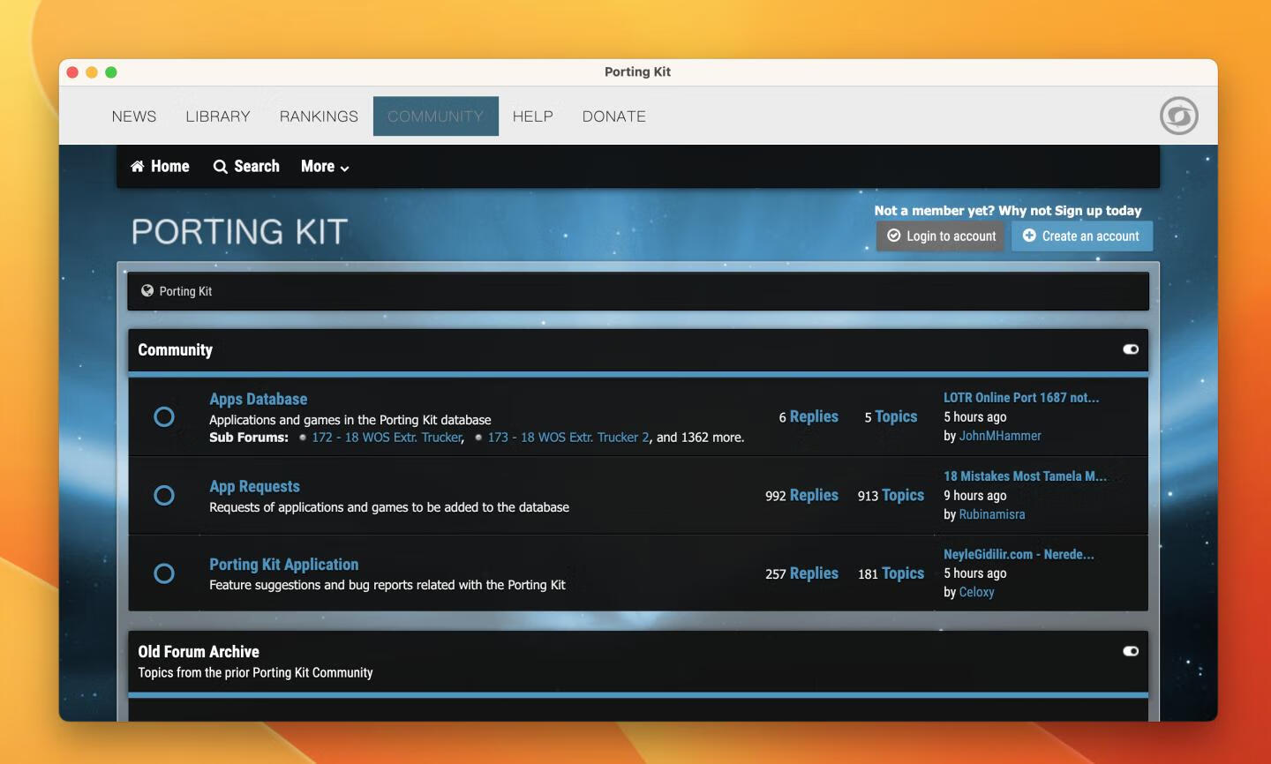Open post NeyleGidilir.com - Nerede...

tap(1019, 554)
